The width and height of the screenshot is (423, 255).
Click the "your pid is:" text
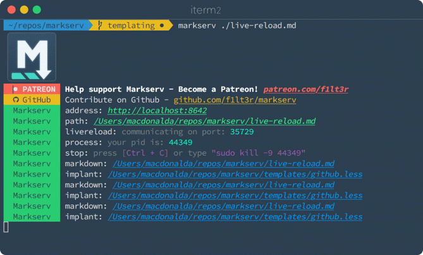click(x=135, y=142)
